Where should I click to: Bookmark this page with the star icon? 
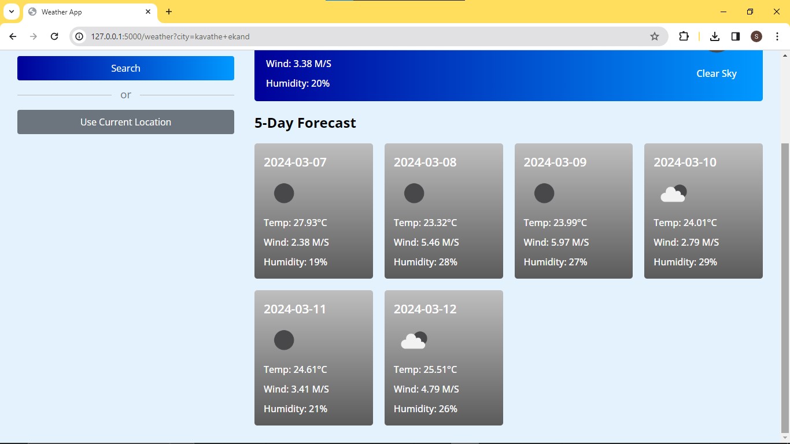pos(655,36)
